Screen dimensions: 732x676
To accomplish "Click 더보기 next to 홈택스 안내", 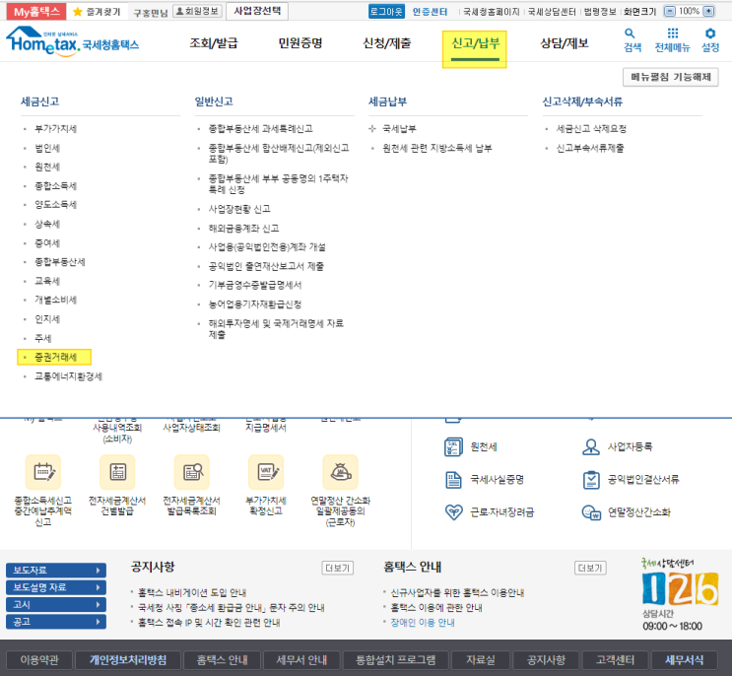I will (589, 569).
